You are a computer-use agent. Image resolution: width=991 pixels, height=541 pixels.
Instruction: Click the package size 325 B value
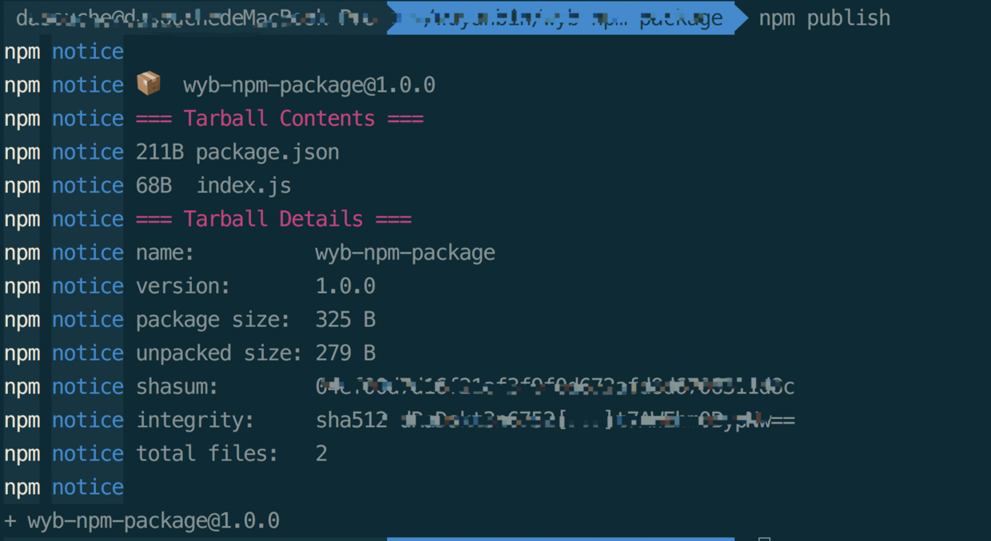(345, 319)
